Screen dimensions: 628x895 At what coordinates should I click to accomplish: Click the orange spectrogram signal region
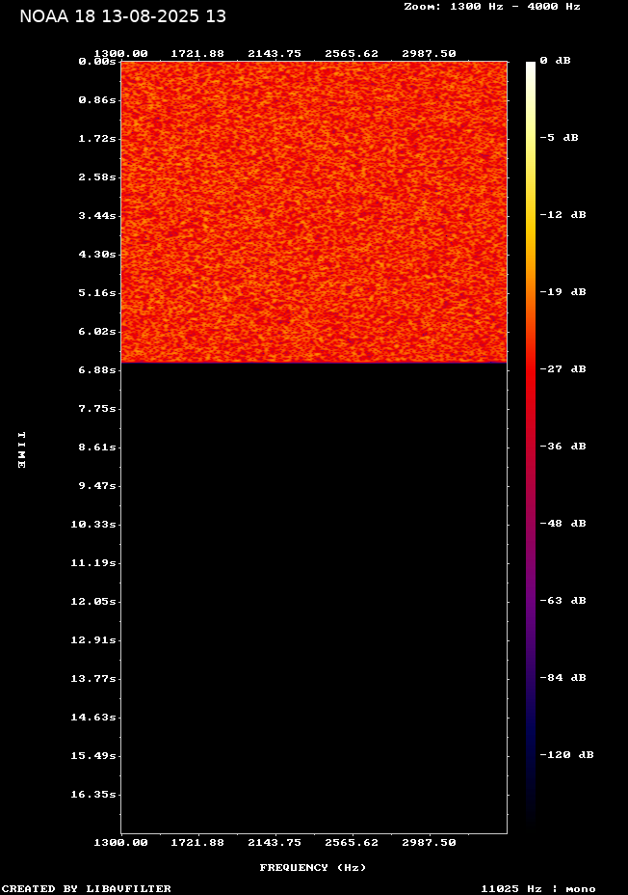tap(314, 212)
